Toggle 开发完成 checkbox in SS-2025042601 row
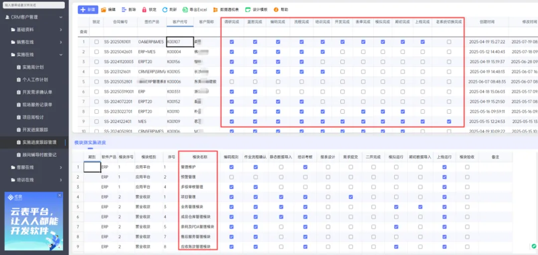 click(342, 52)
